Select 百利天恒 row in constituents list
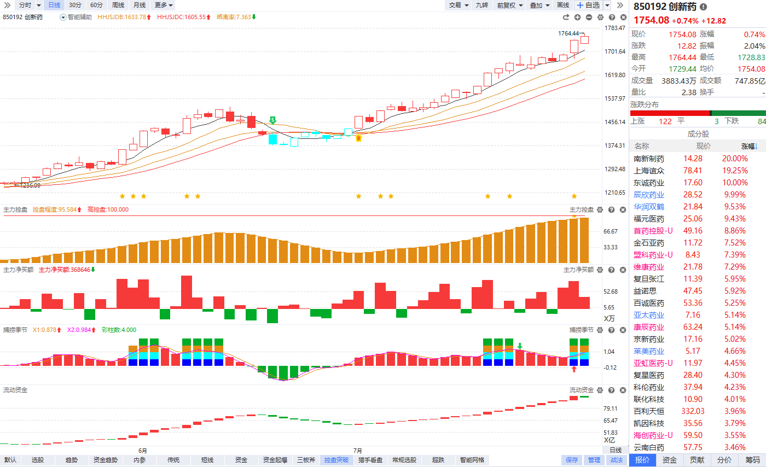 coord(698,411)
